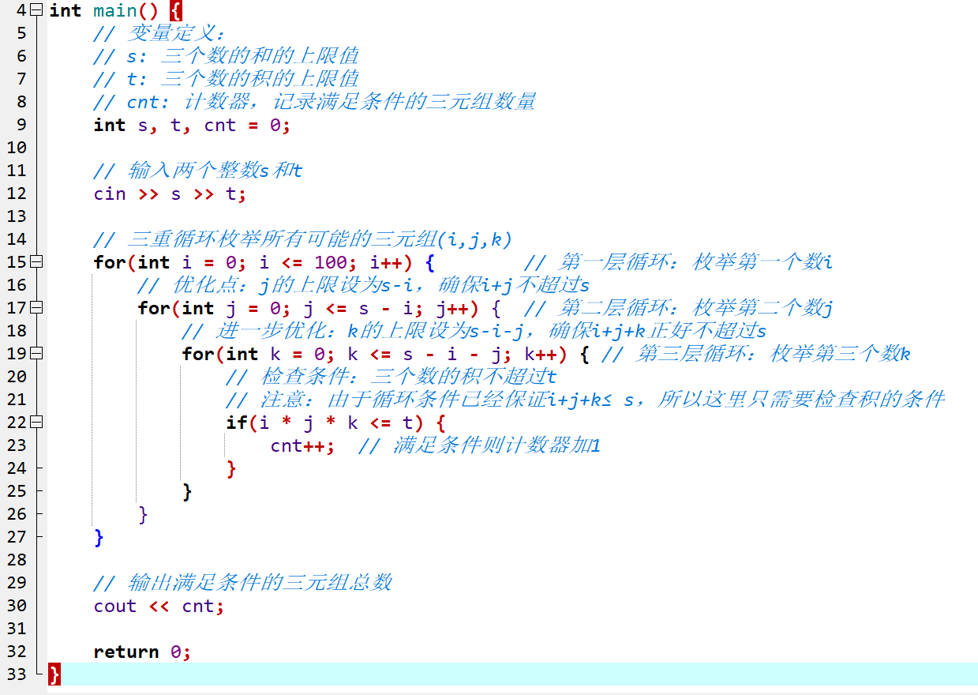This screenshot has width=978, height=695.
Task: Click the 检查条件 comment on line 20
Action: tap(391, 378)
